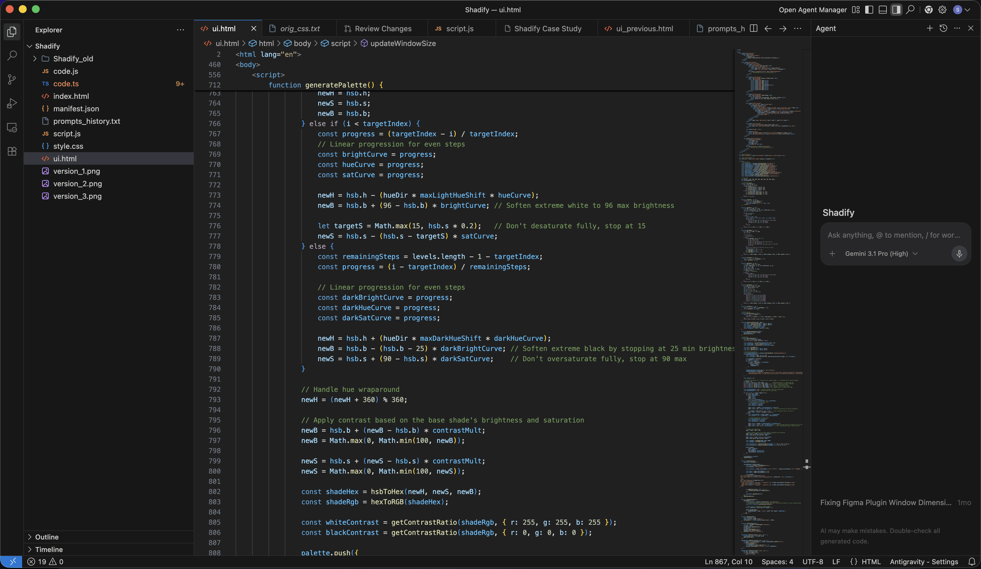The image size is (981, 569).
Task: Start new agent conversation with plus icon
Action: pyautogui.click(x=930, y=28)
